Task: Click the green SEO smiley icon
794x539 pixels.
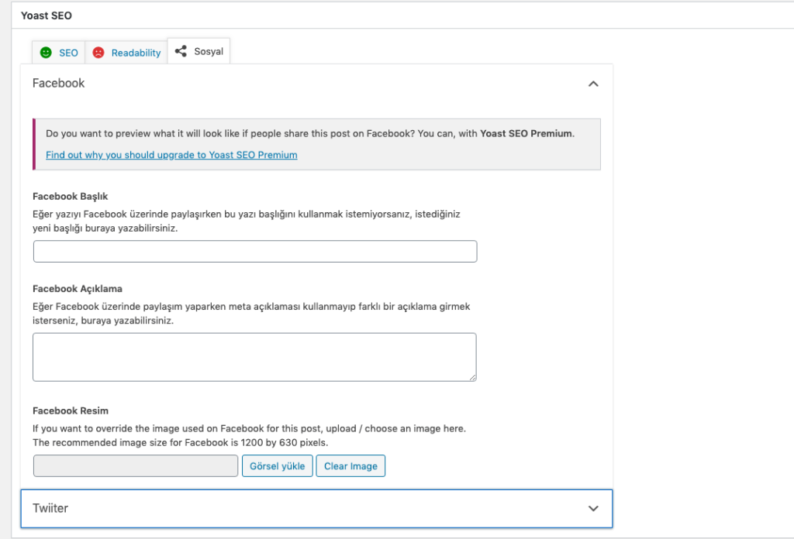Action: click(x=46, y=53)
